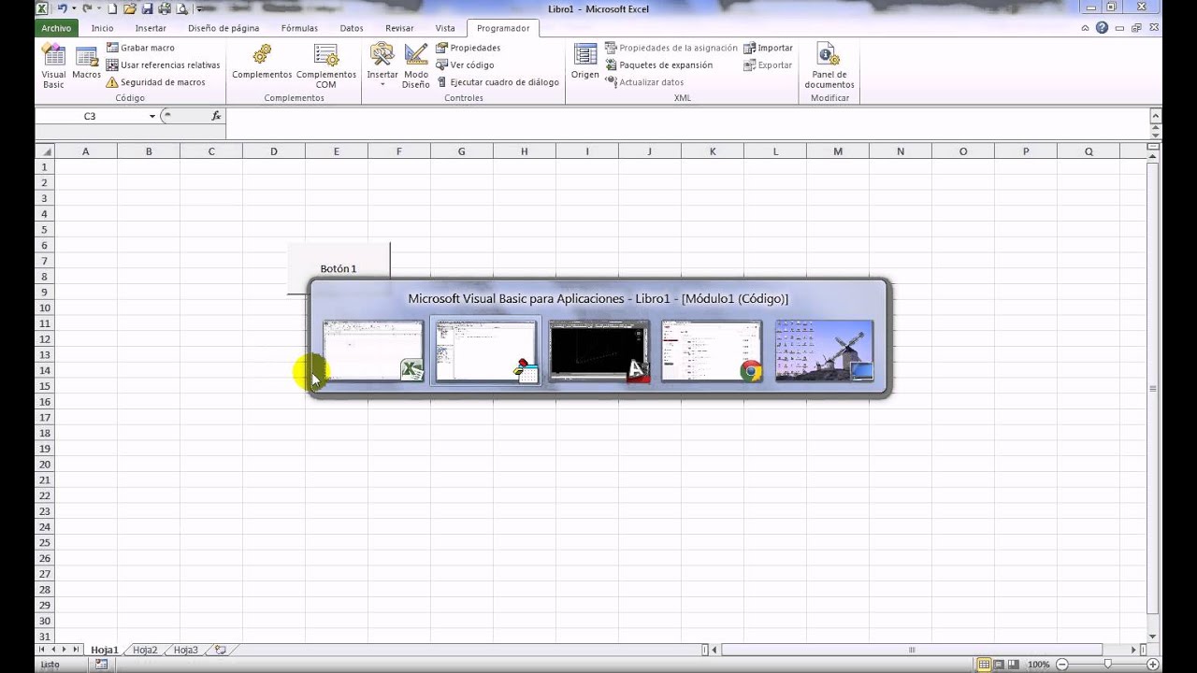Image resolution: width=1197 pixels, height=673 pixels.
Task: Switch to Page Layout view button
Action: click(999, 665)
